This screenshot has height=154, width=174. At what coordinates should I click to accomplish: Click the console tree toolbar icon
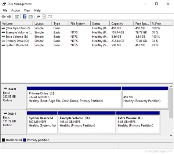coord(17,16)
